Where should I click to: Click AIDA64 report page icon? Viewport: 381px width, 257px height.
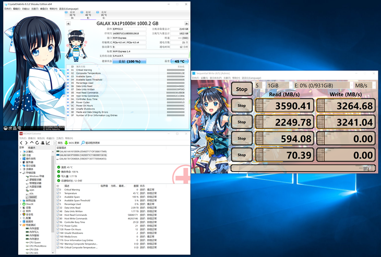55,143
